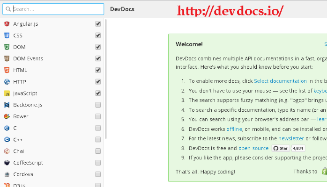Select the CoffeeScript label text
Image resolution: width=327 pixels, height=187 pixels.
point(28,163)
